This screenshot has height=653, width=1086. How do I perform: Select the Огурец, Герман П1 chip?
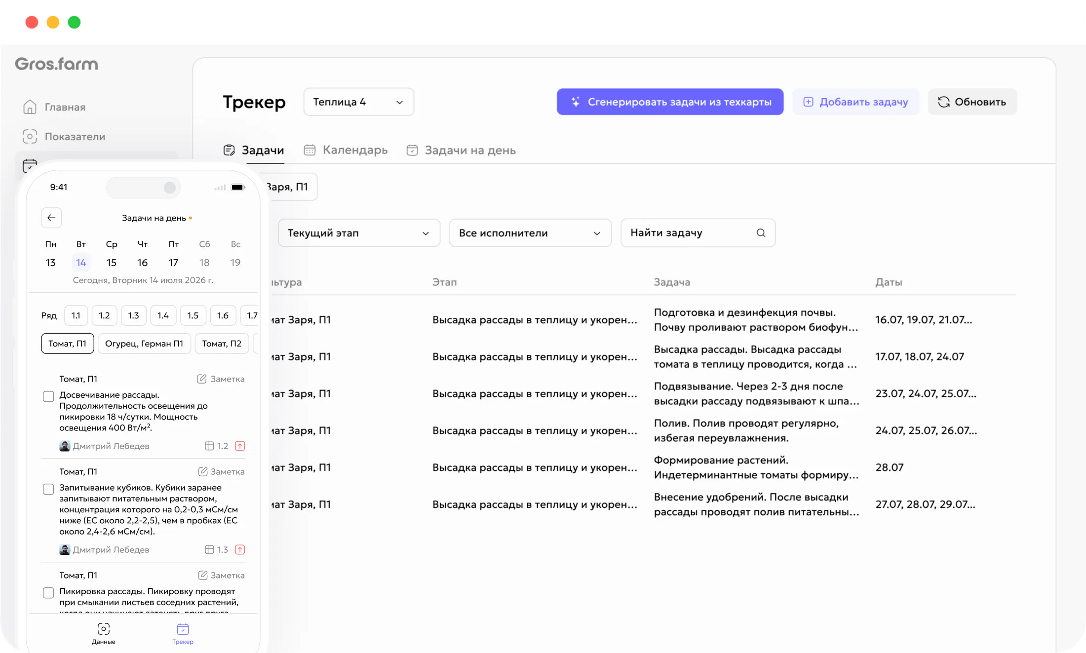(144, 344)
